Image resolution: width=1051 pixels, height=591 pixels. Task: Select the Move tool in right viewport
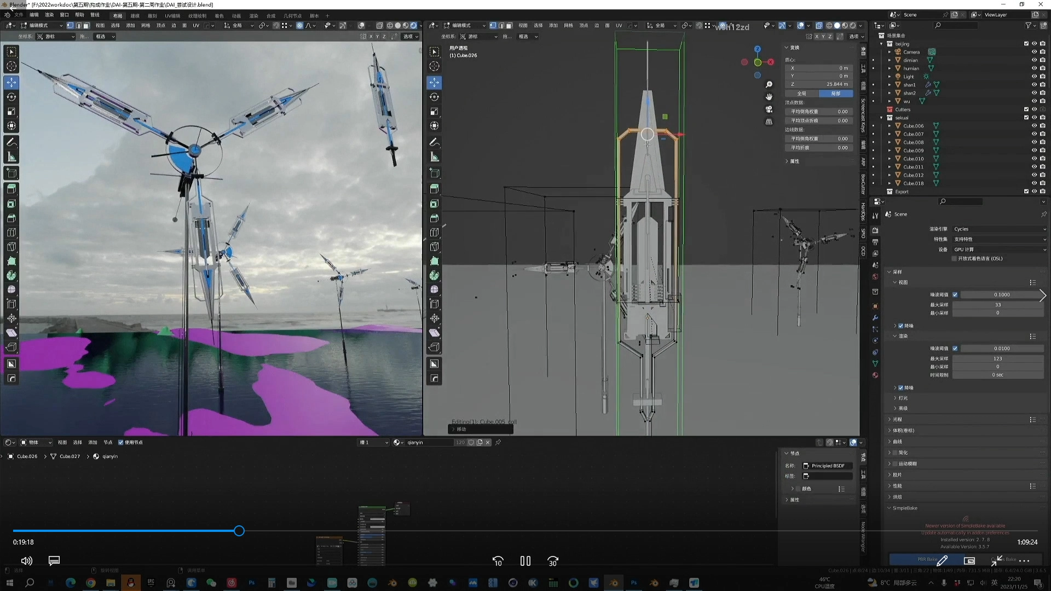(434, 83)
